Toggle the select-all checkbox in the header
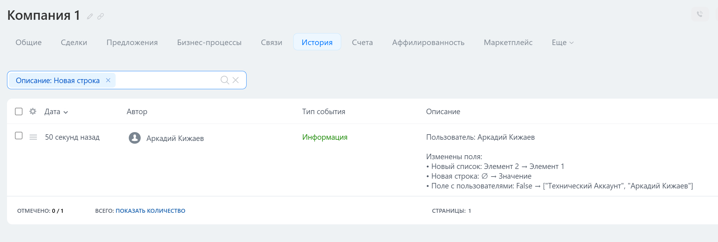The image size is (718, 242). tap(19, 111)
